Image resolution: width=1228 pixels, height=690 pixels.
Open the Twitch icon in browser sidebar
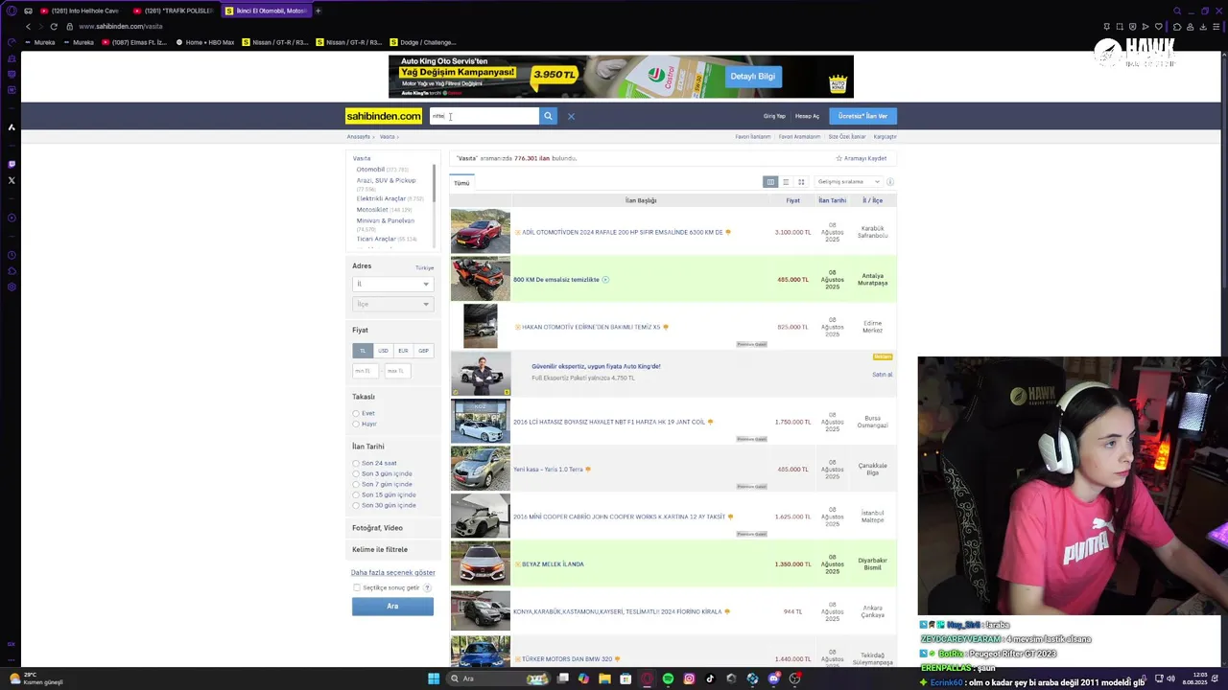point(12,164)
